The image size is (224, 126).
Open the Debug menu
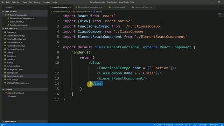(37, 2)
